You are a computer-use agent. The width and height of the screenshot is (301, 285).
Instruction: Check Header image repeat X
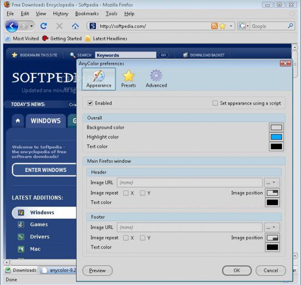click(x=126, y=193)
